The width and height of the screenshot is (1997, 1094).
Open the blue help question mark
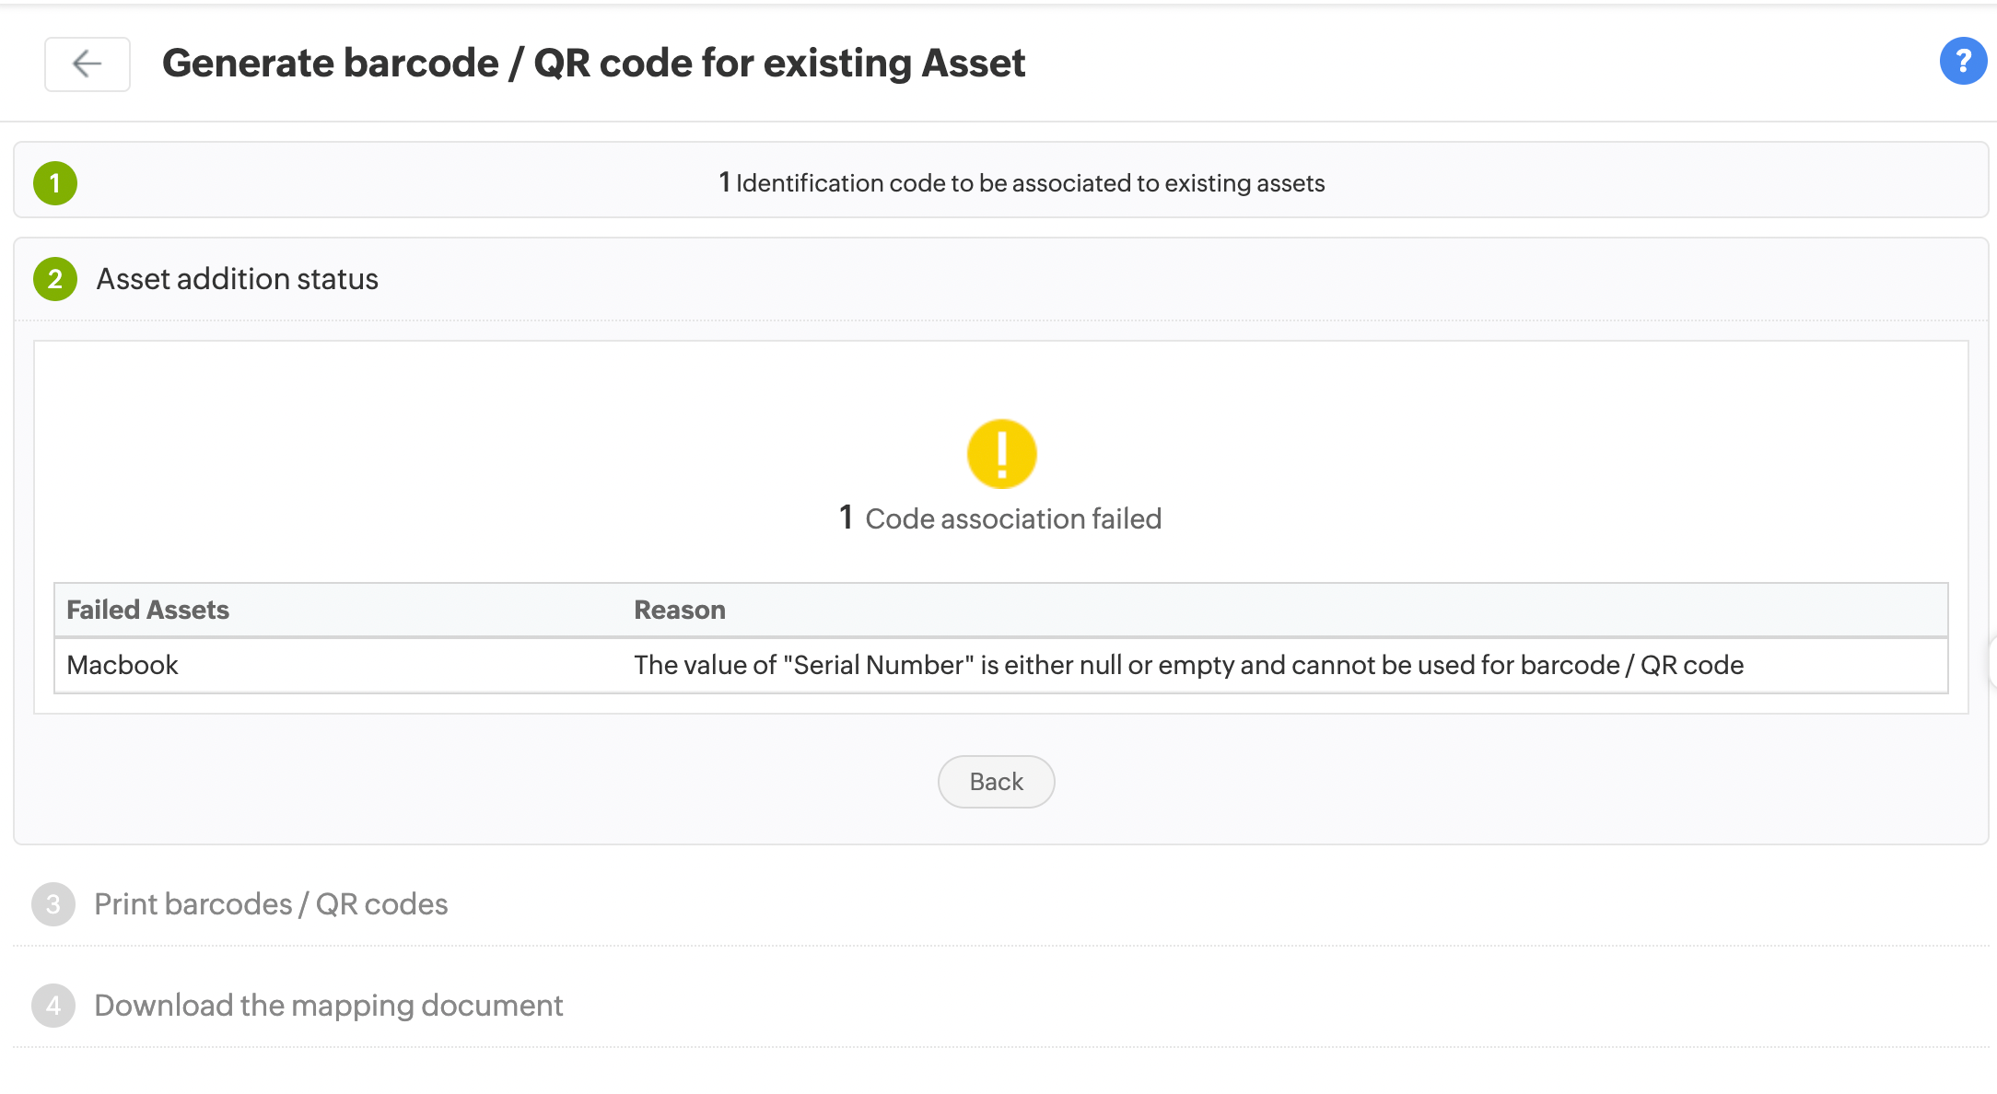click(1962, 62)
